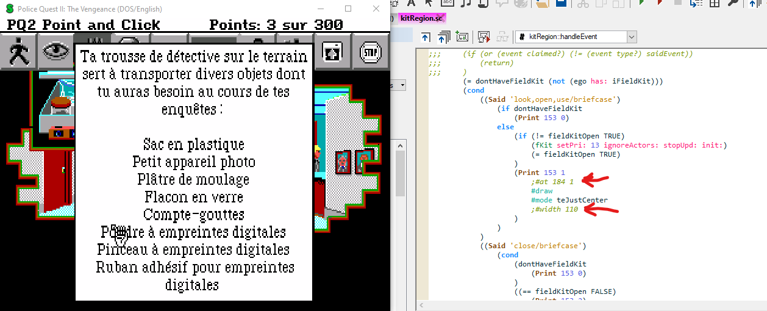Click the '(Print 153 1' code line

(x=540, y=173)
